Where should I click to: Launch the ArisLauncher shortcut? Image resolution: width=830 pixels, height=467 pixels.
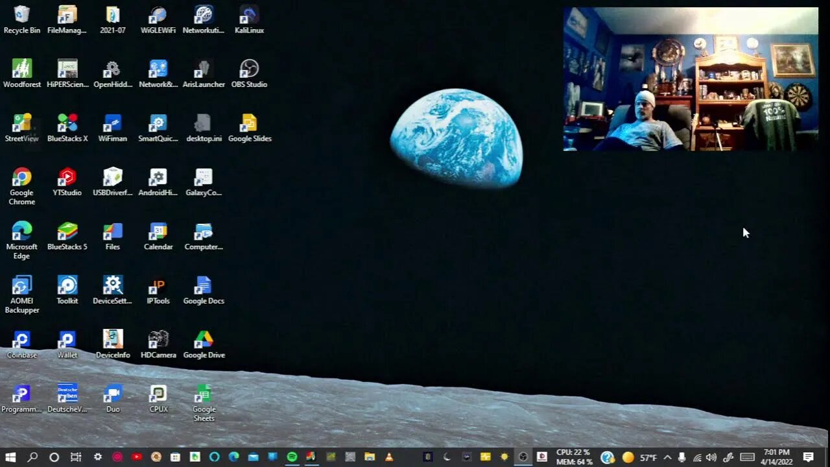point(204,73)
